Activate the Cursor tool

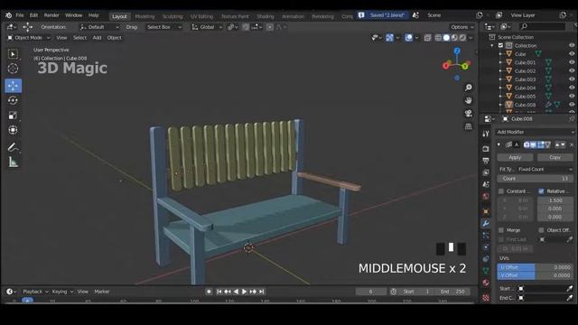(x=13, y=69)
